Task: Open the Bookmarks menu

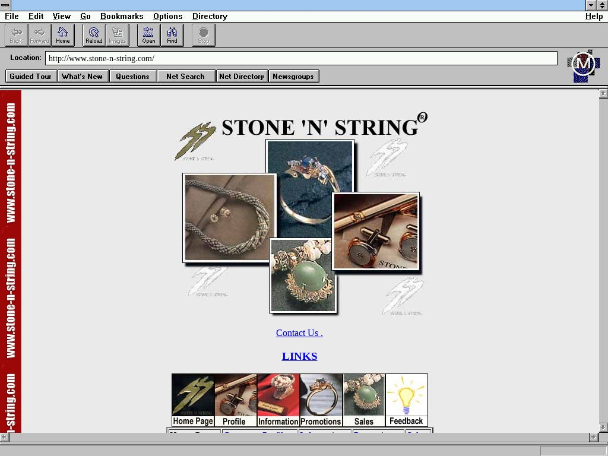Action: tap(122, 17)
